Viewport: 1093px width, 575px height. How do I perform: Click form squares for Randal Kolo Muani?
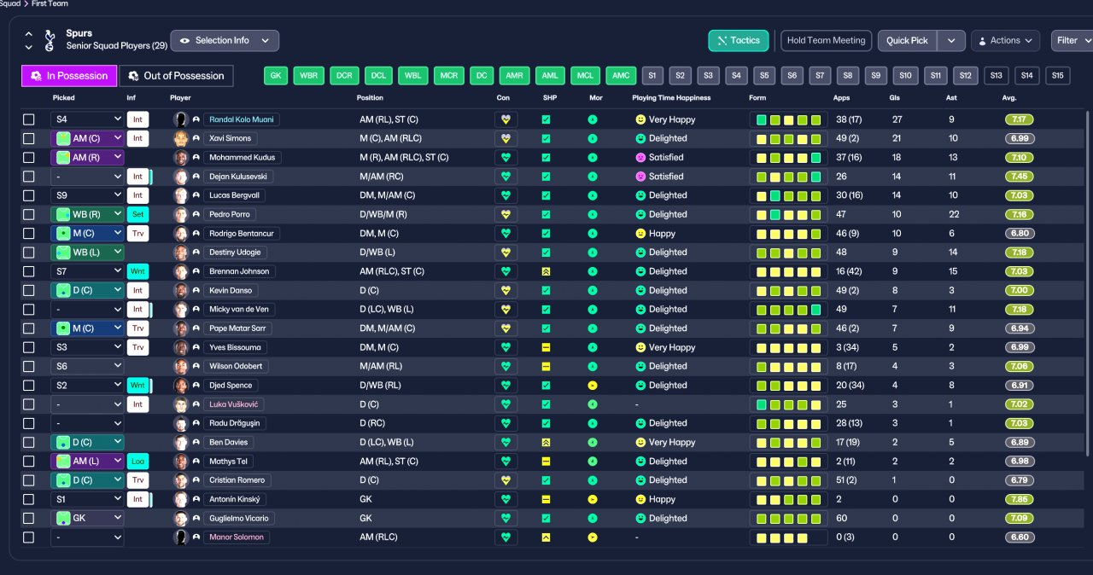(788, 119)
